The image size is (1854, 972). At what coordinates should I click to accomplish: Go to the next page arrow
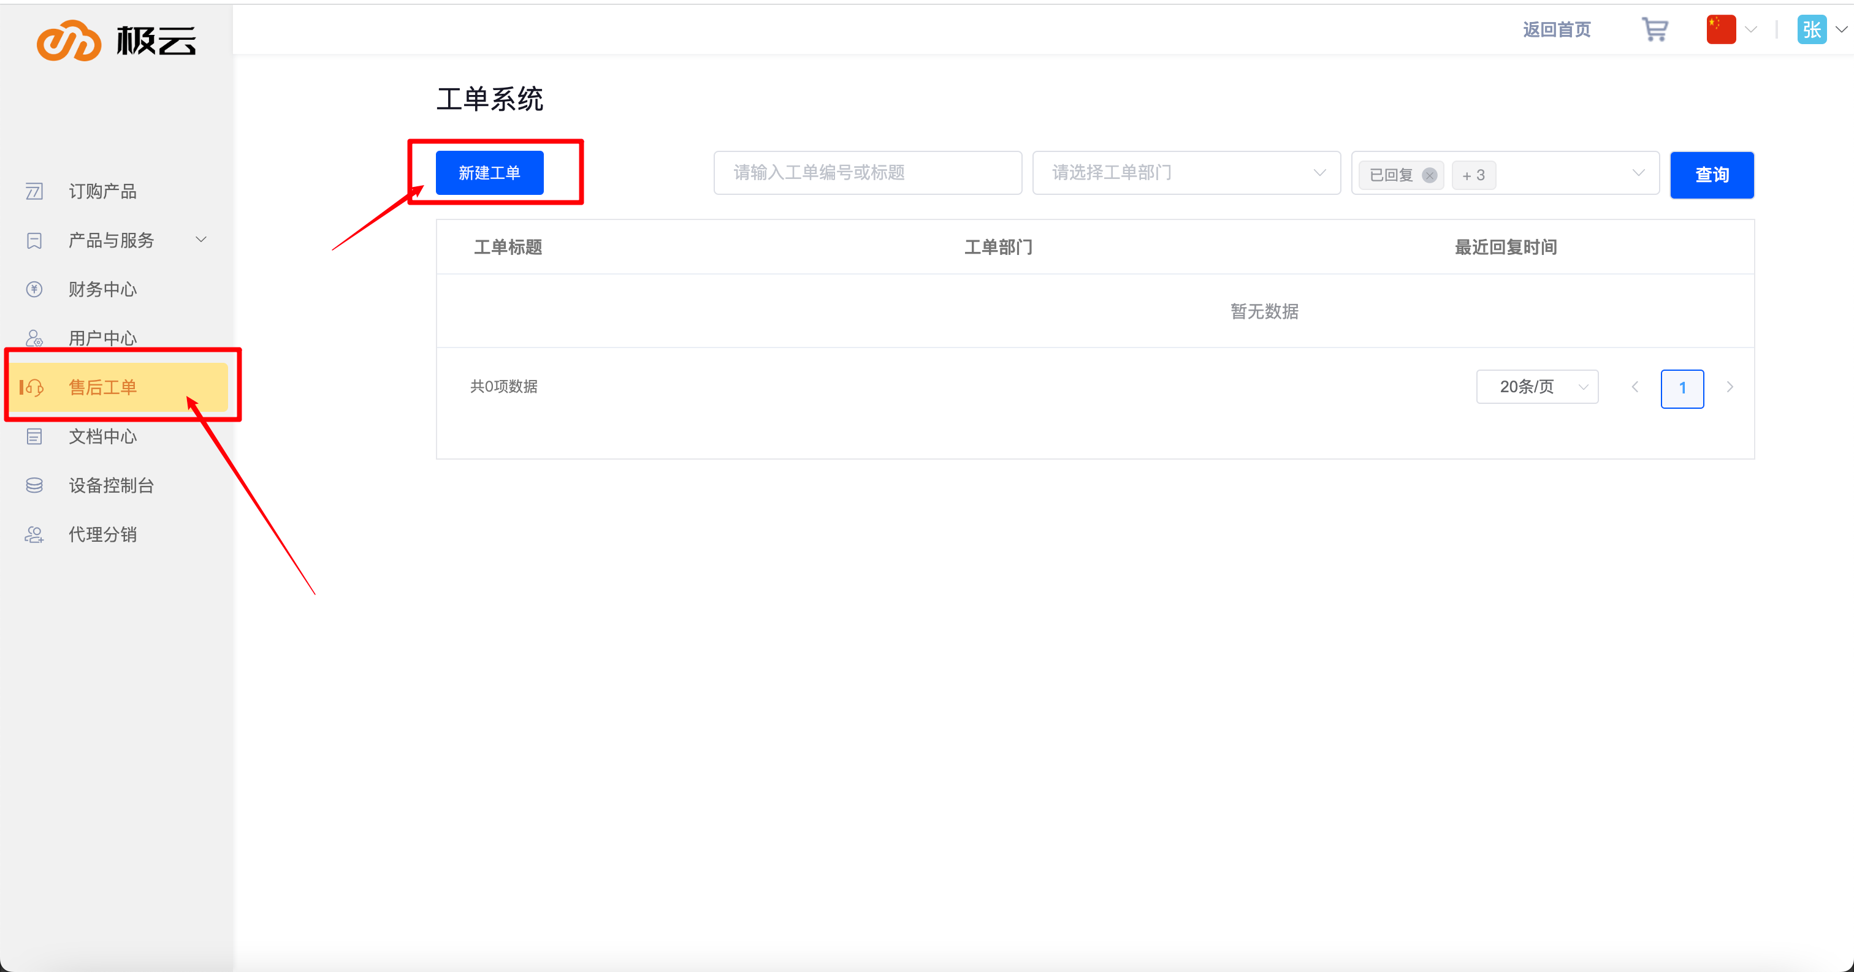click(x=1730, y=387)
